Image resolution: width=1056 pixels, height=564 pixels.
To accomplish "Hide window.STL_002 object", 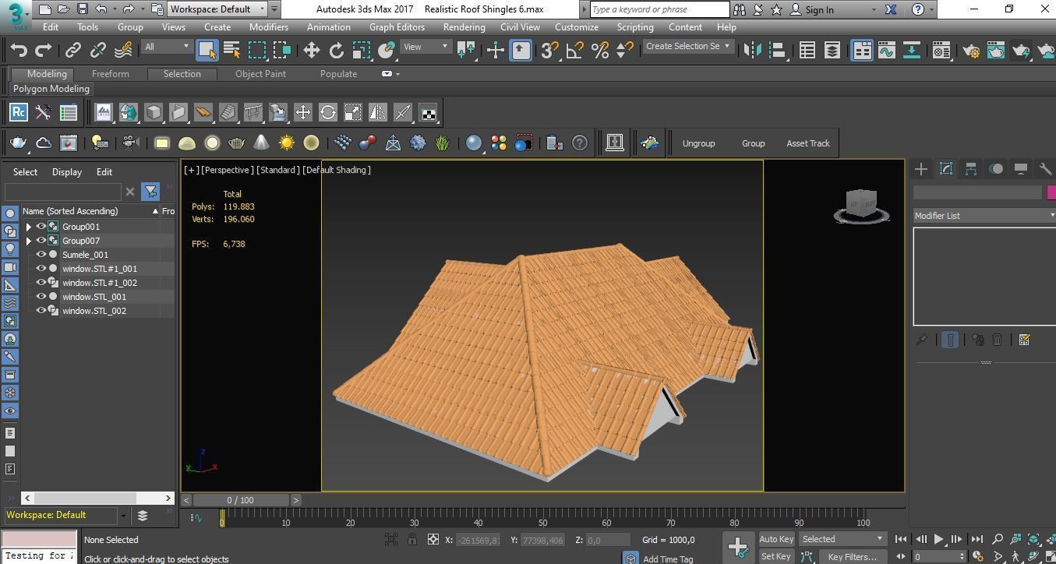I will (41, 311).
